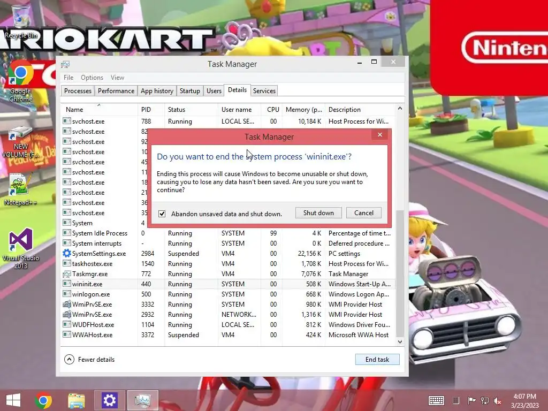Click the End task button

coord(377,359)
